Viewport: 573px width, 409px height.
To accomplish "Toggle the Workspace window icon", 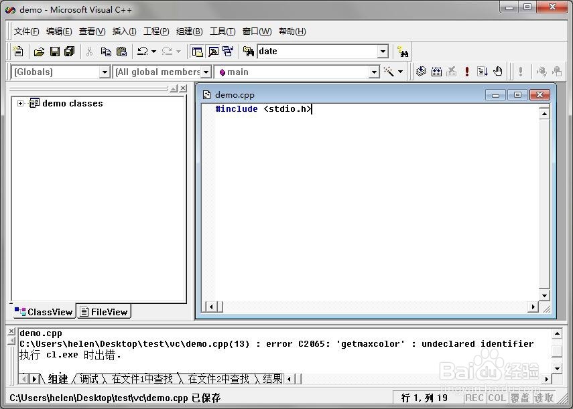I will tap(197, 52).
